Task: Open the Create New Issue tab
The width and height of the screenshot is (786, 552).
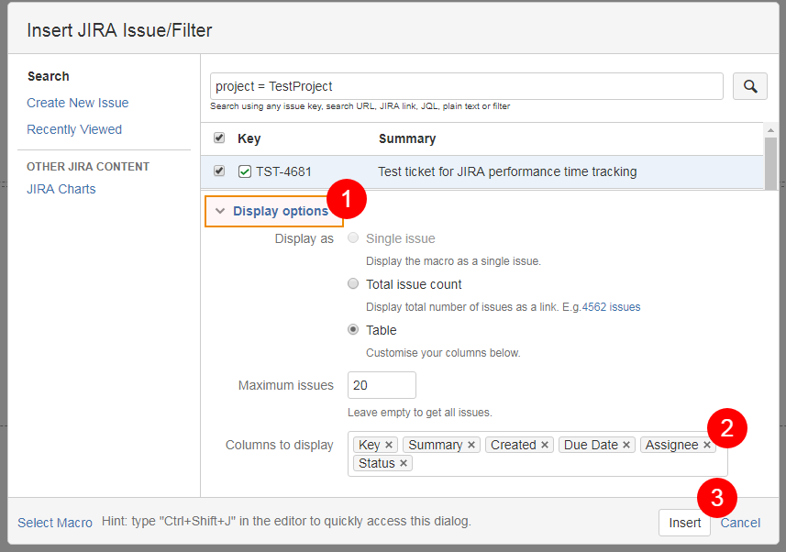Action: pyautogui.click(x=78, y=103)
